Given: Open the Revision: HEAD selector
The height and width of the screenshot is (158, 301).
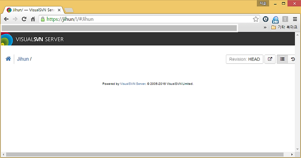Looking at the screenshot, I should coord(245,59).
